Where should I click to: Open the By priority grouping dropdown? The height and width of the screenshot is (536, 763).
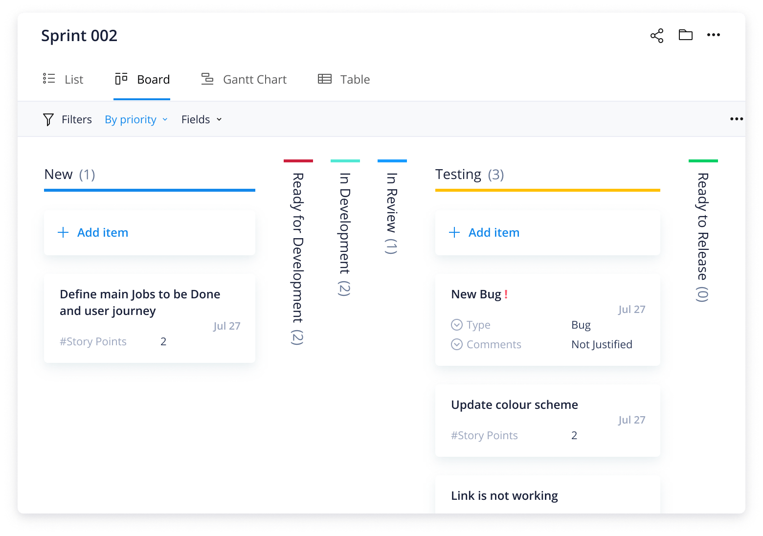(136, 119)
